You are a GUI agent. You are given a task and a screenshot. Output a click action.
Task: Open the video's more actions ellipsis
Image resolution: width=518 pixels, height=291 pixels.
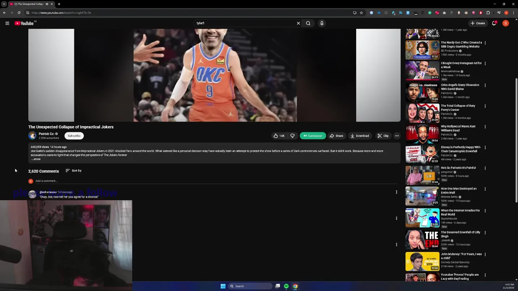coord(397,136)
